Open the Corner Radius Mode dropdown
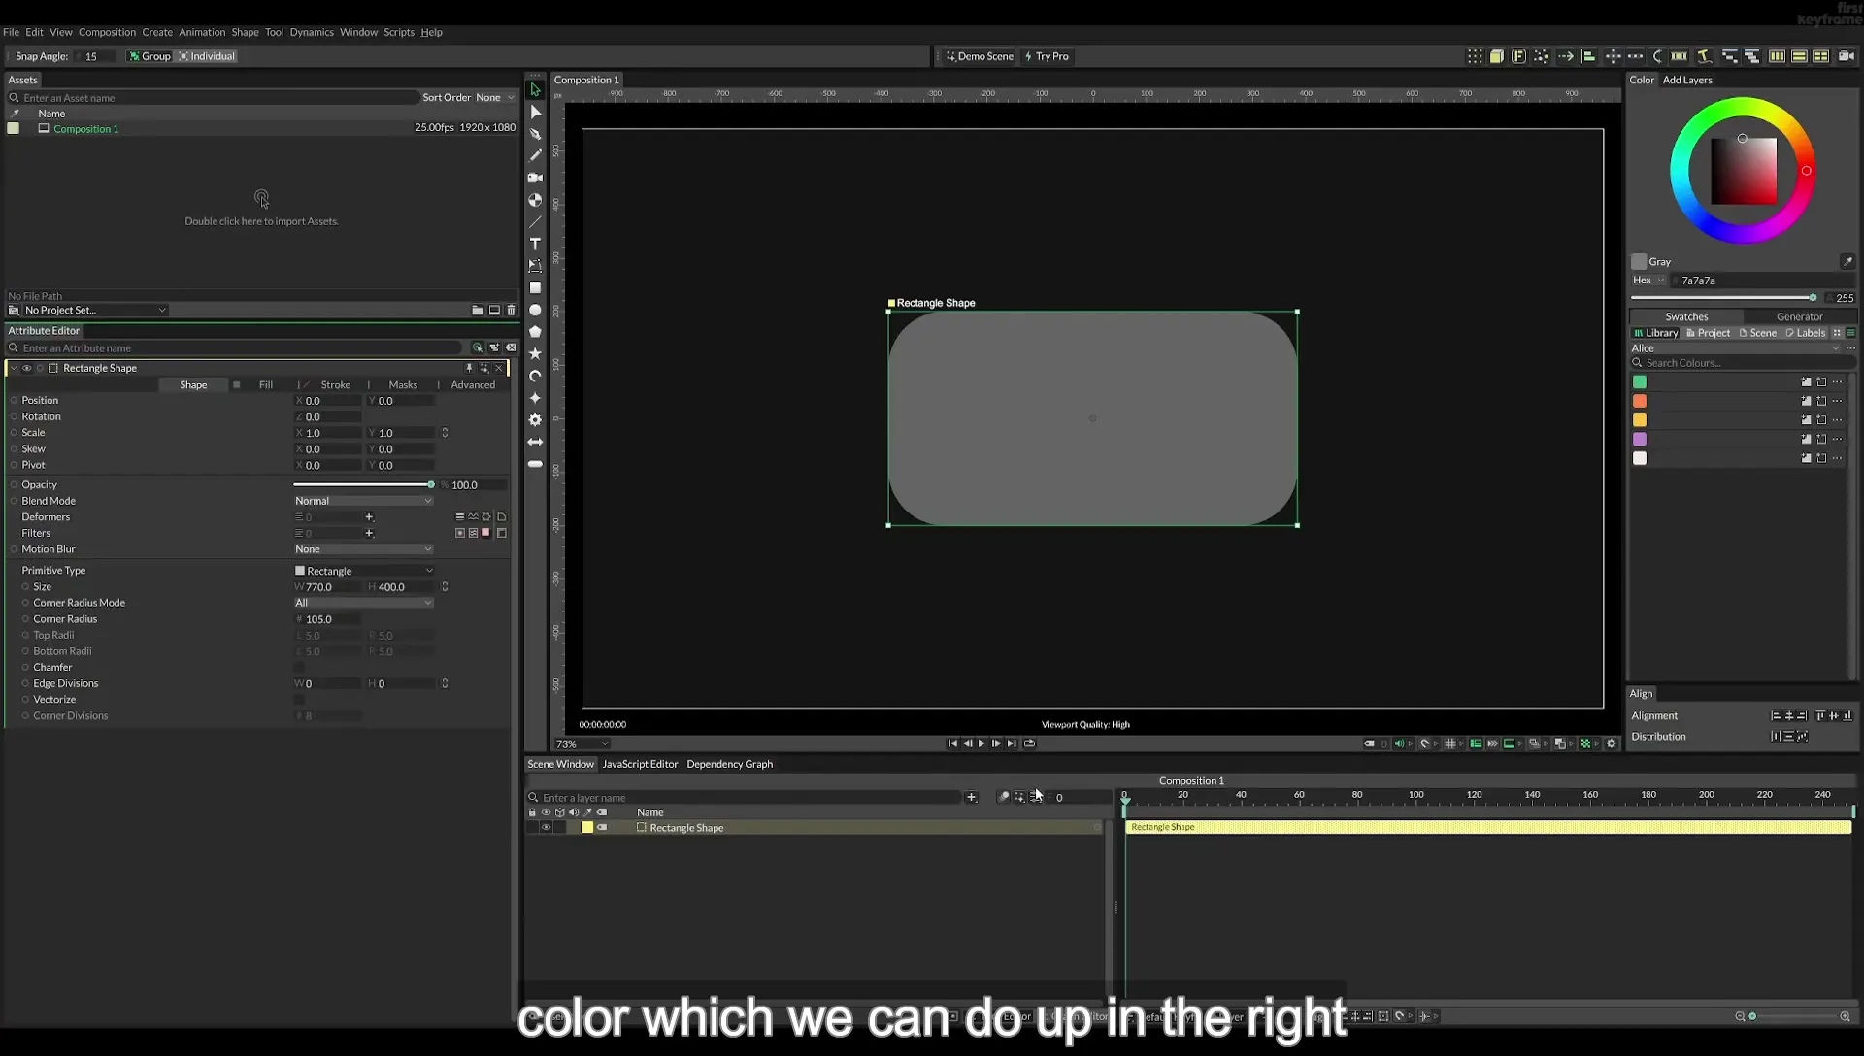Screen dimensions: 1864x1056 click(x=363, y=603)
